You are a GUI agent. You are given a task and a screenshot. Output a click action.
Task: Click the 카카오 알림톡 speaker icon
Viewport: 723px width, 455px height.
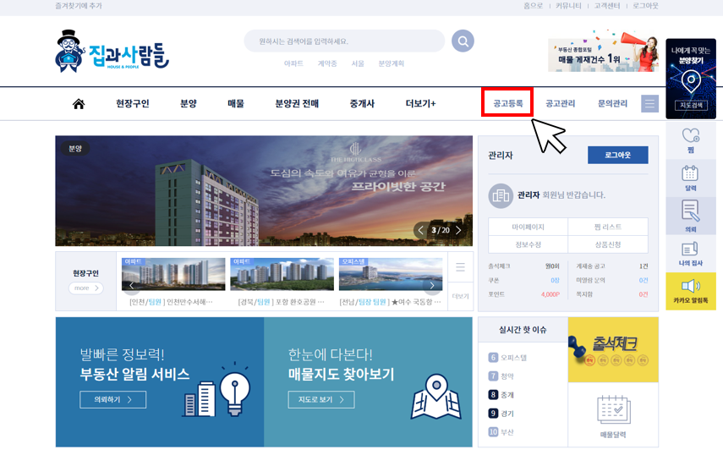[690, 290]
